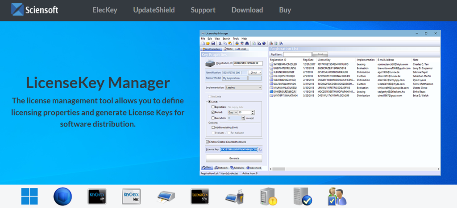Select registration row 0JN9ZM3LFZV6BCJR
This screenshot has height=213, width=457.
[354, 92]
